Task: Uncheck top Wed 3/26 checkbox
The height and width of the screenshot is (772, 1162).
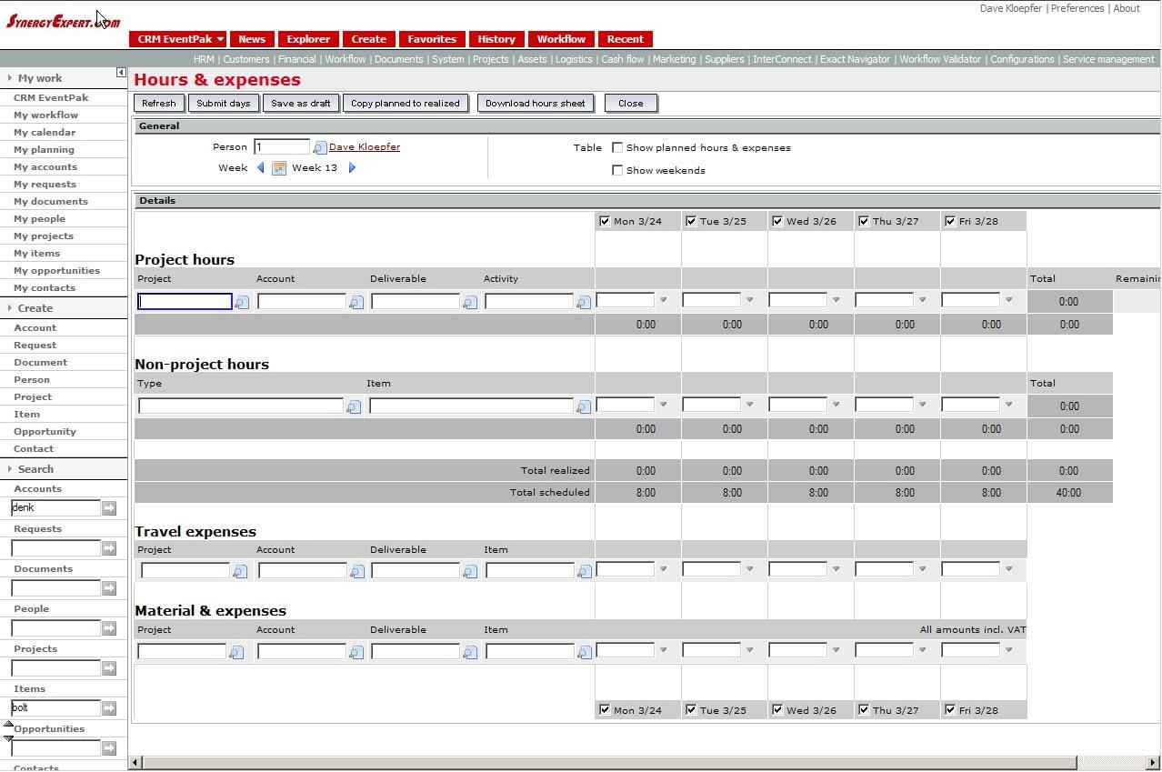Action: coord(777,221)
